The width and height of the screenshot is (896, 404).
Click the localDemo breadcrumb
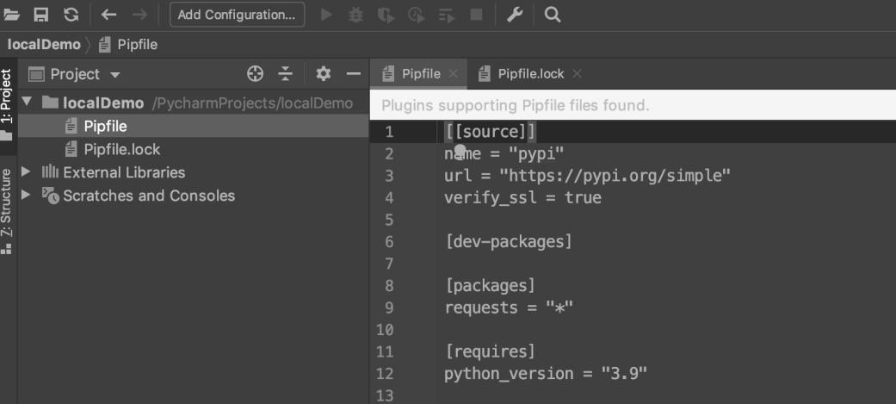coord(44,45)
